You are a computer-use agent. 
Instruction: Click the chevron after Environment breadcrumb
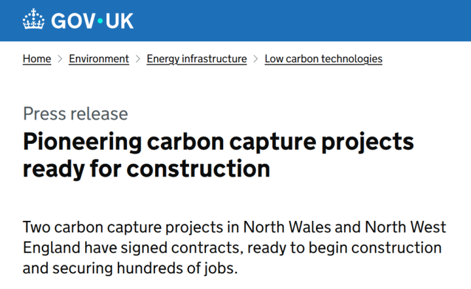138,59
